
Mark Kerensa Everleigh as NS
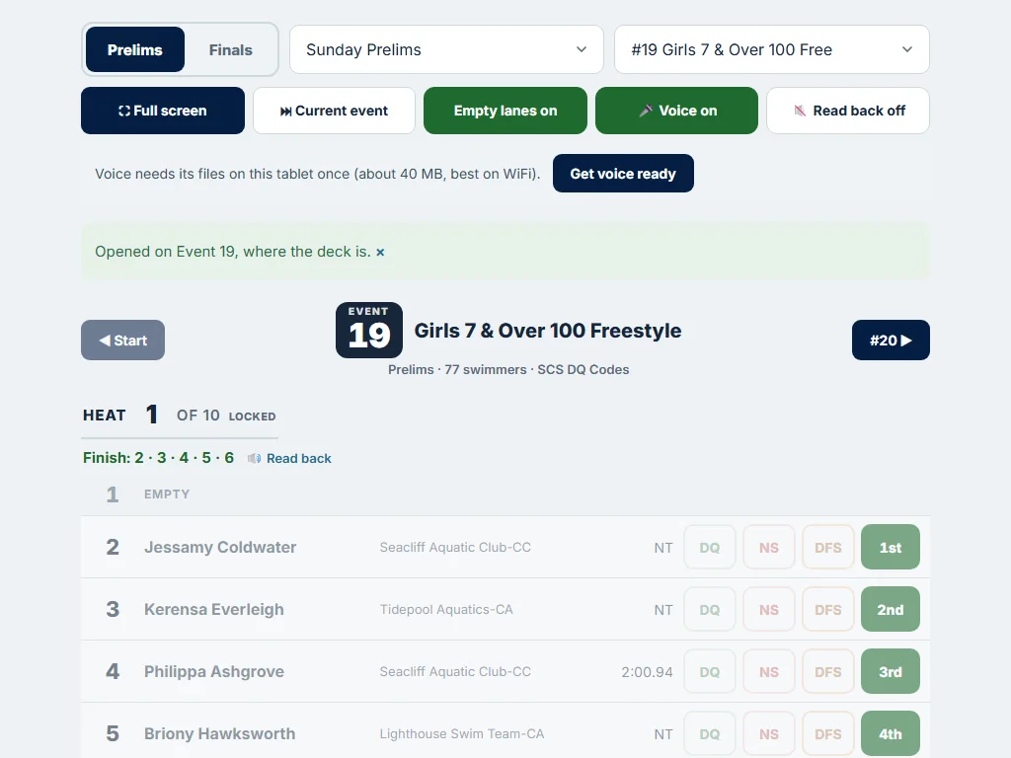pos(768,609)
